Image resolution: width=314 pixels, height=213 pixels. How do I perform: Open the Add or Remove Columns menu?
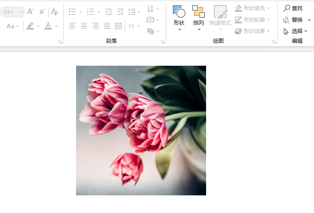point(134,26)
